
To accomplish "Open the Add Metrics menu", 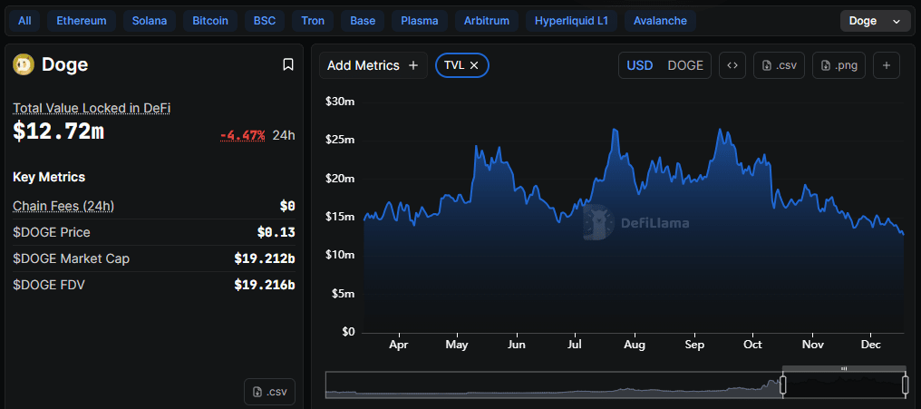I will tap(373, 65).
